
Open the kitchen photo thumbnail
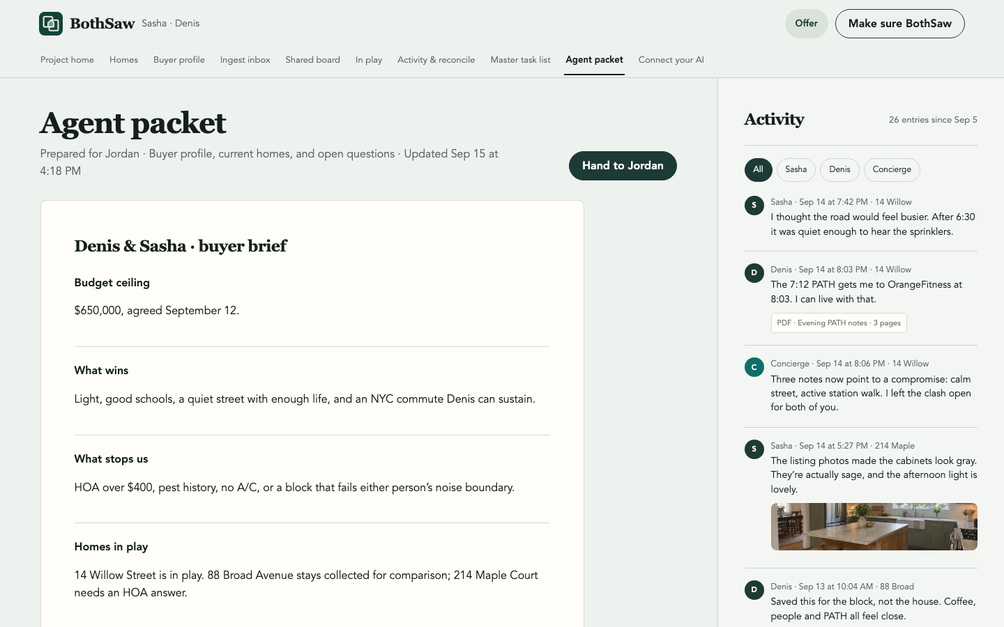click(874, 527)
